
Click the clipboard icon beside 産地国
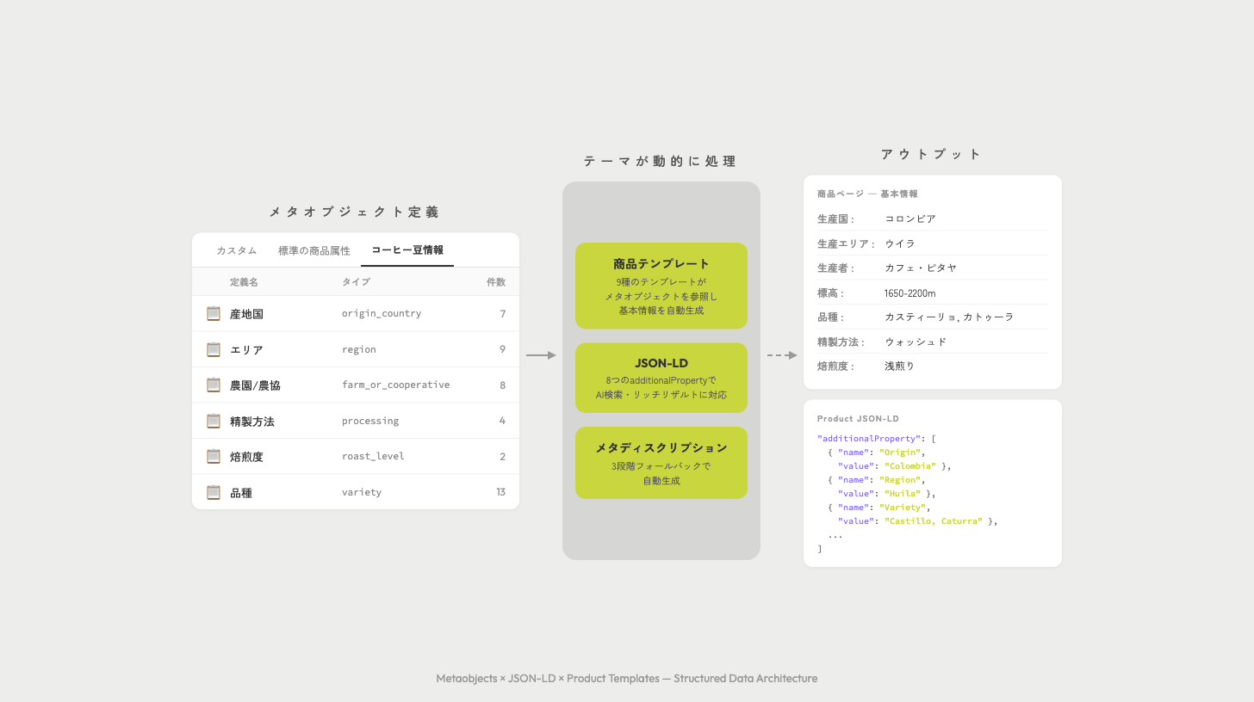pos(213,313)
